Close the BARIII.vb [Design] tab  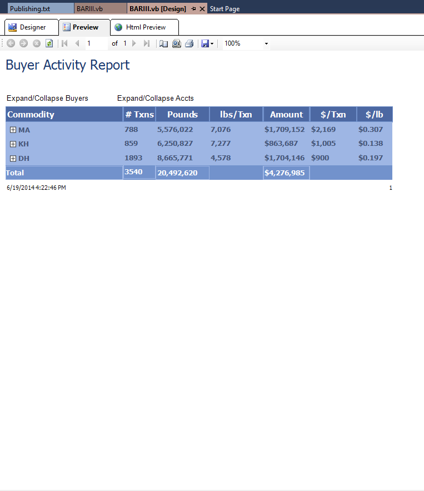tap(202, 9)
